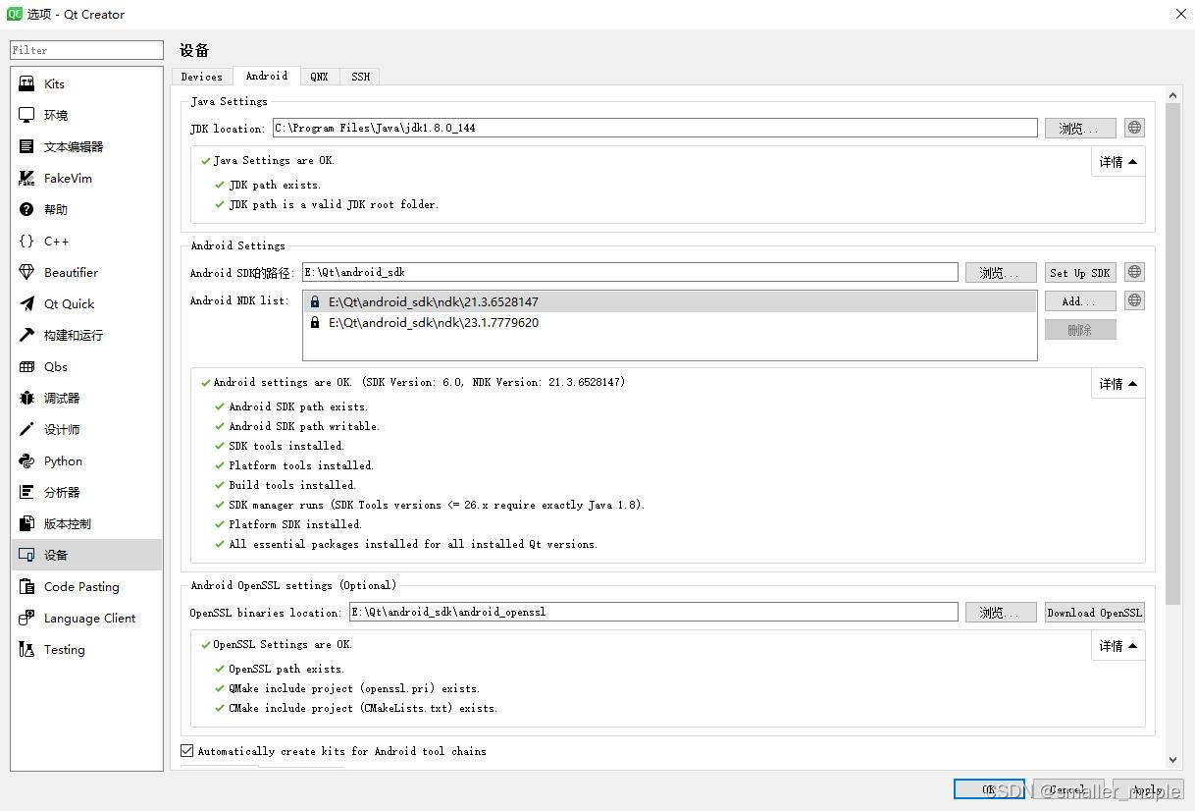Open the 文本编辑器 text editor category

(86, 146)
